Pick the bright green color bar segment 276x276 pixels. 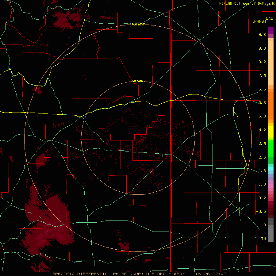(x=271, y=148)
